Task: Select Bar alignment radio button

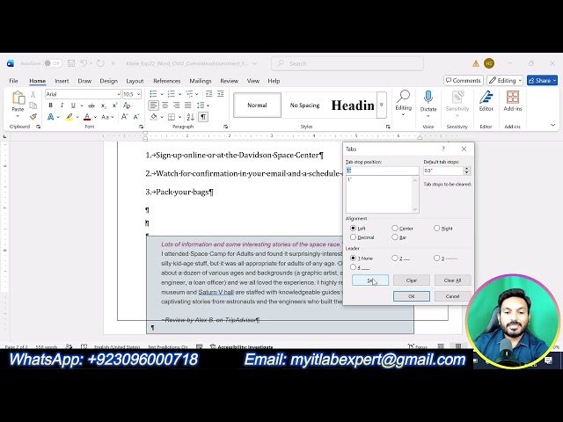Action: coord(395,237)
